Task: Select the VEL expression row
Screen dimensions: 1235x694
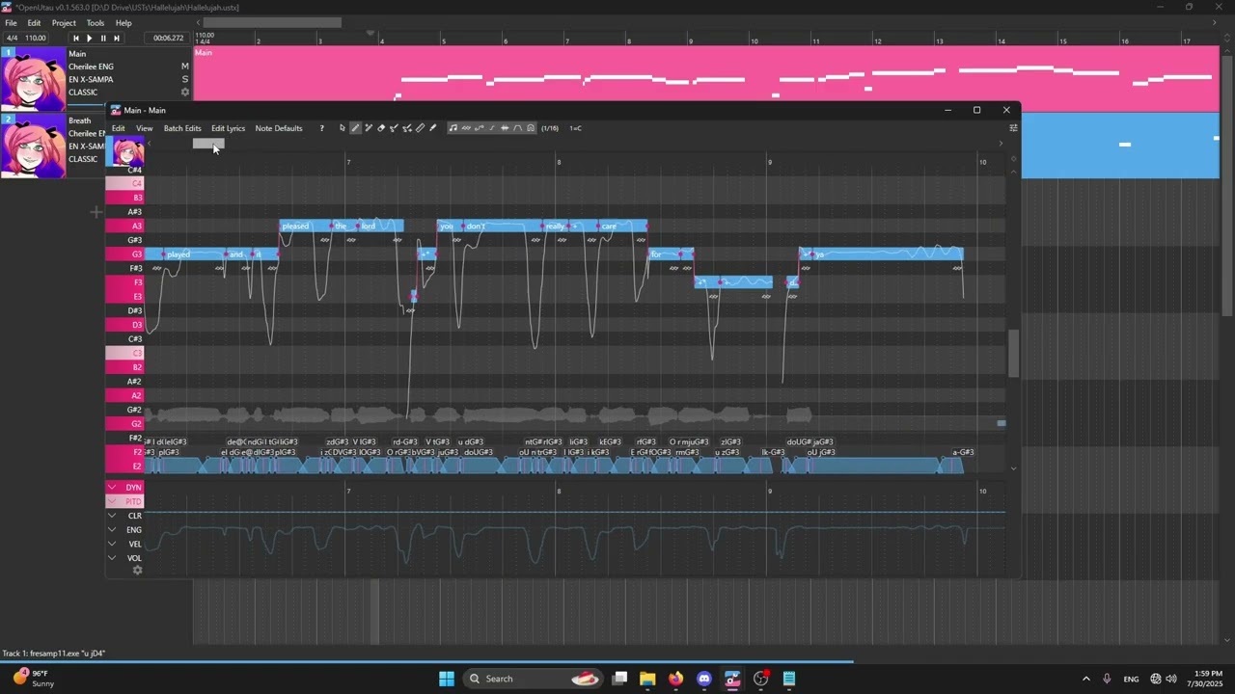Action: click(x=125, y=544)
